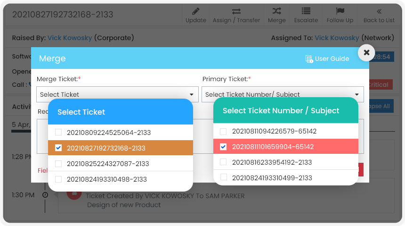Click Design of new Product text
The height and width of the screenshot is (226, 405).
124,205
